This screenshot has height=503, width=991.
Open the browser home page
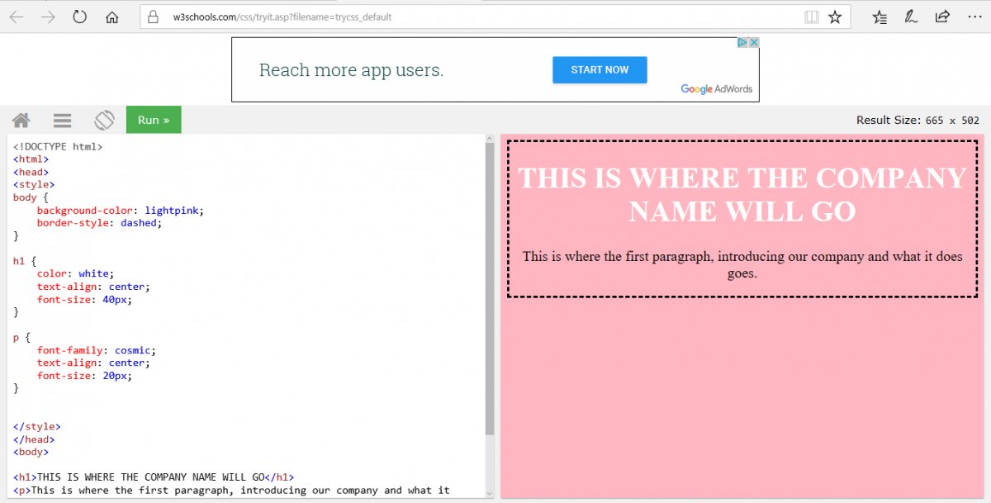112,17
